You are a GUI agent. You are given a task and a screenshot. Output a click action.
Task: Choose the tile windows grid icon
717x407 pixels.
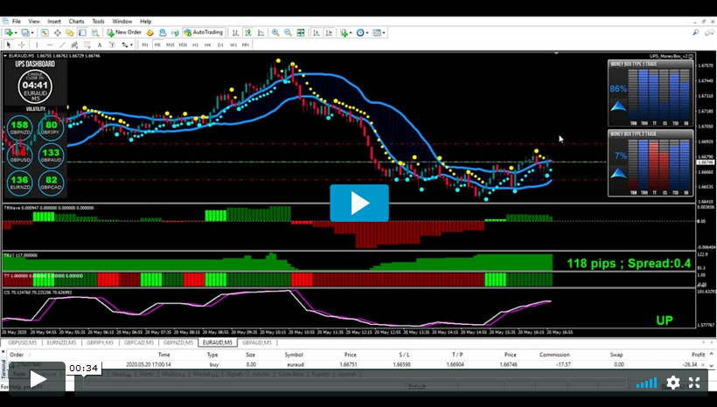point(301,32)
